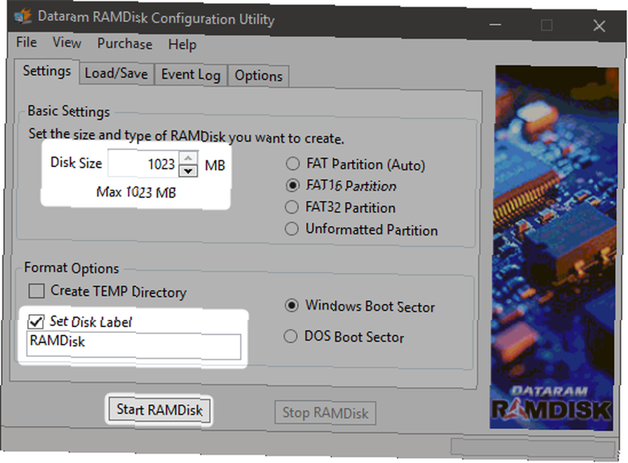Select Unformatted Partition option
The image size is (628, 463).
pos(361,229)
